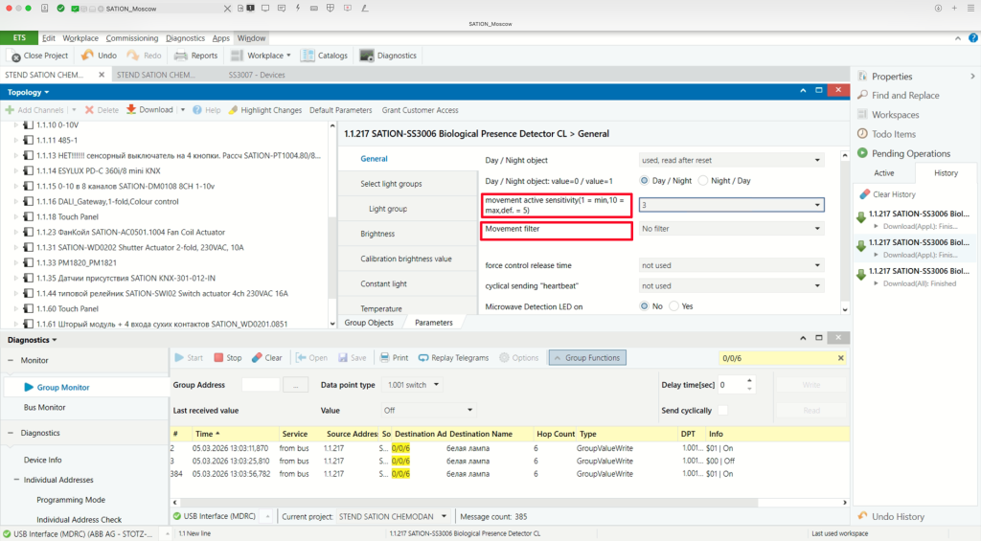Click the Help question mark icon

[197, 110]
